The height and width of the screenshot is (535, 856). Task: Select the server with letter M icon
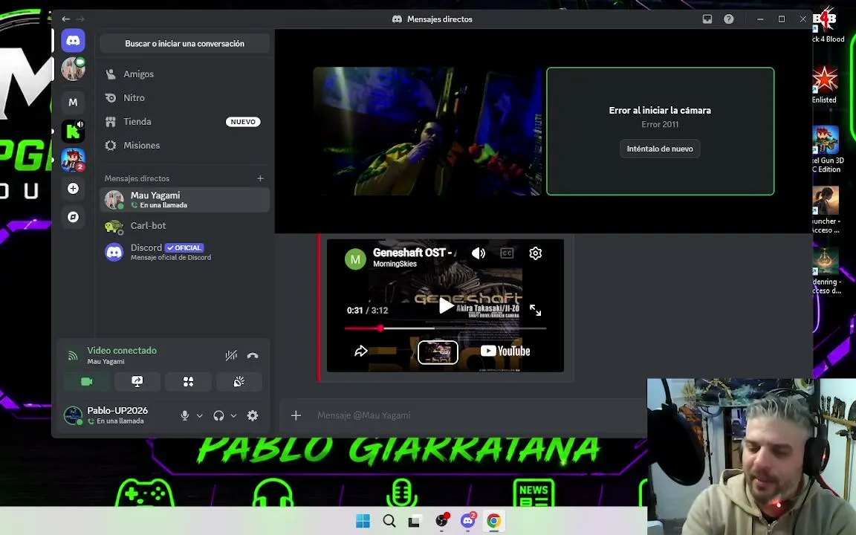point(73,102)
